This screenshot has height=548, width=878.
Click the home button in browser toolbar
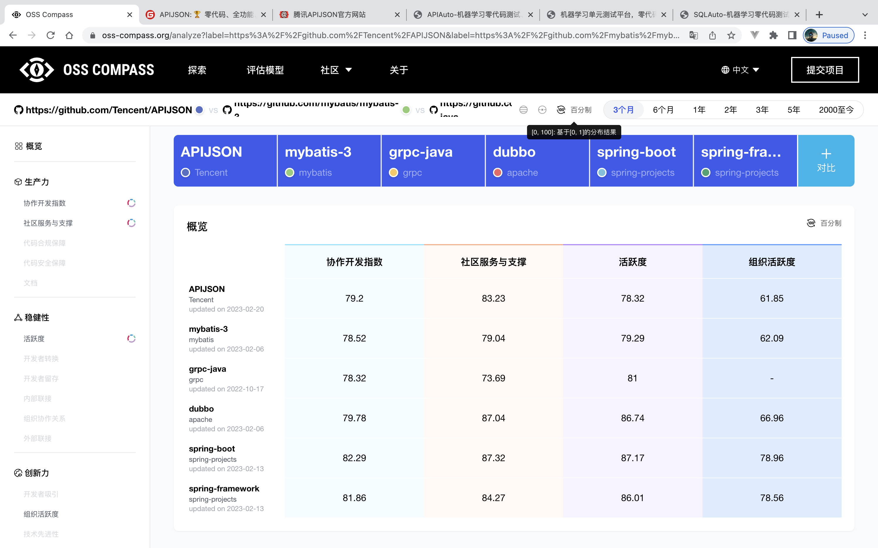[69, 35]
